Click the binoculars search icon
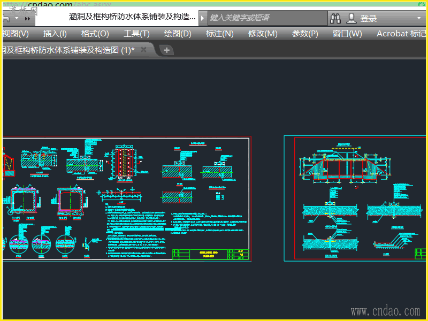Screen dimensions: 428x321 (x=335, y=18)
